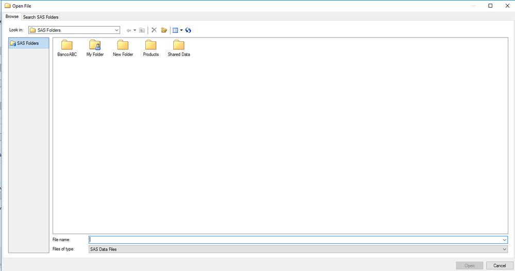Open the My Folder item
This screenshot has width=515, height=271.
[95, 48]
